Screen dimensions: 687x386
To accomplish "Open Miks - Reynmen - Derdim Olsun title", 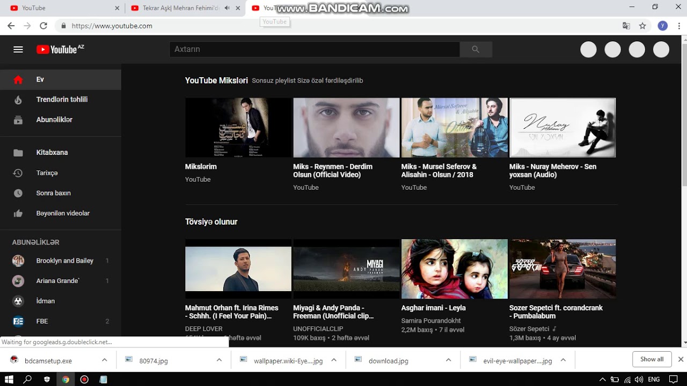I will pyautogui.click(x=333, y=170).
